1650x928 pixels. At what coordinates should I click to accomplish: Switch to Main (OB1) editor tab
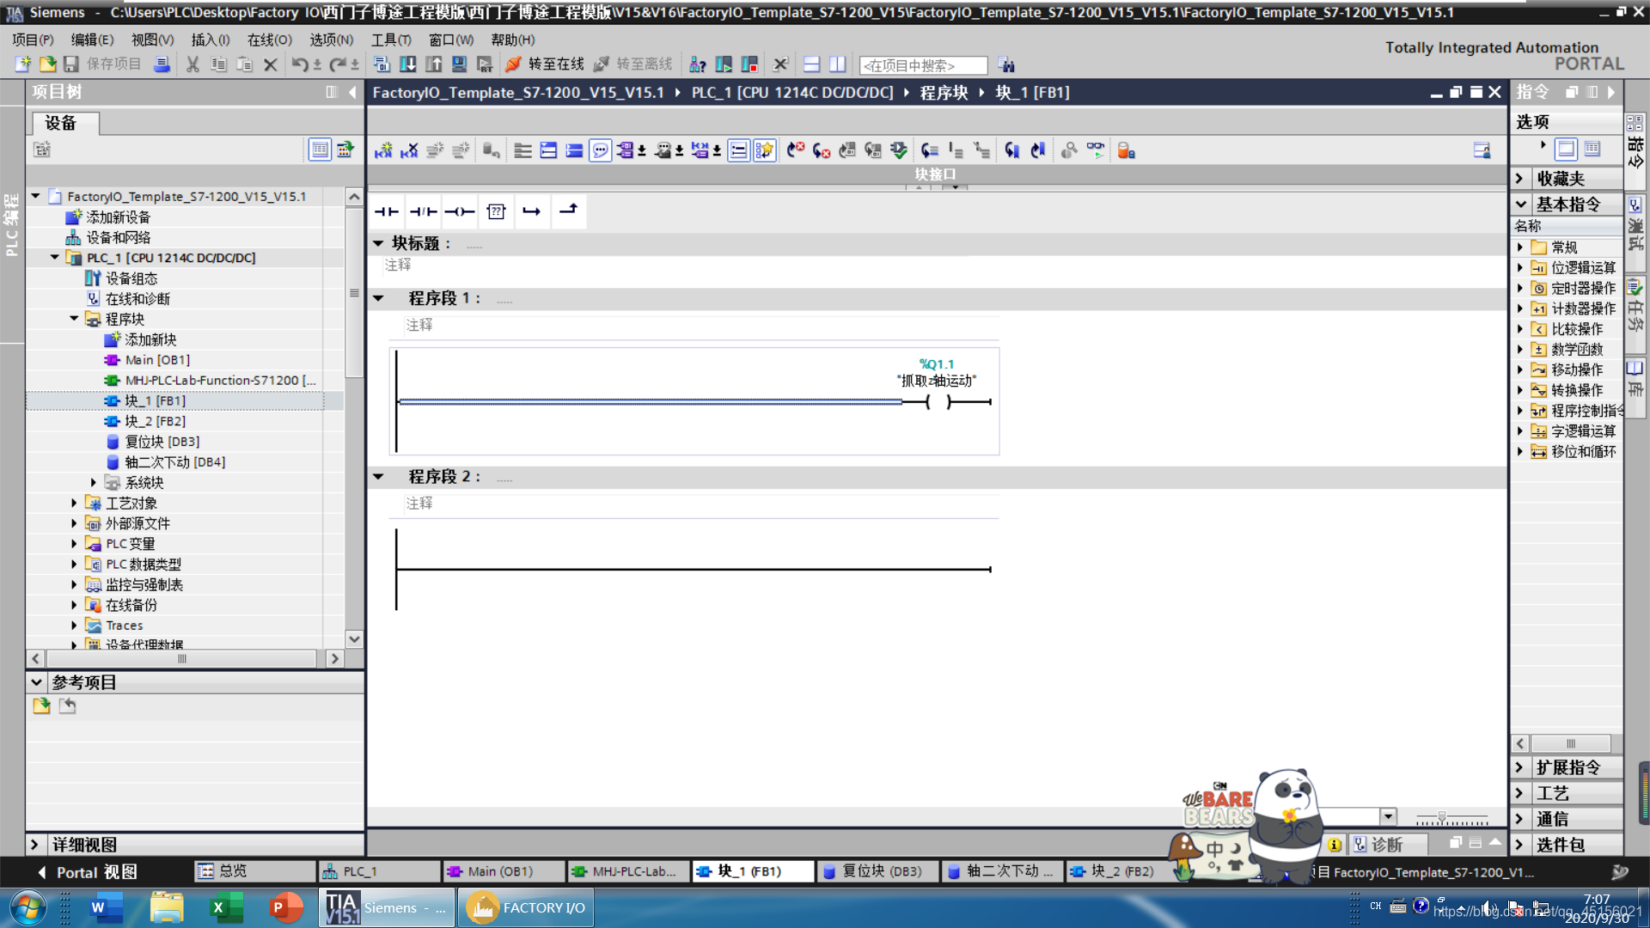coord(503,871)
